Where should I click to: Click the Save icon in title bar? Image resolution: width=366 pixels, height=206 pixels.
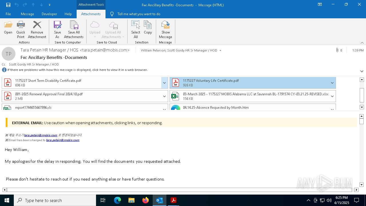pyautogui.click(x=8, y=5)
